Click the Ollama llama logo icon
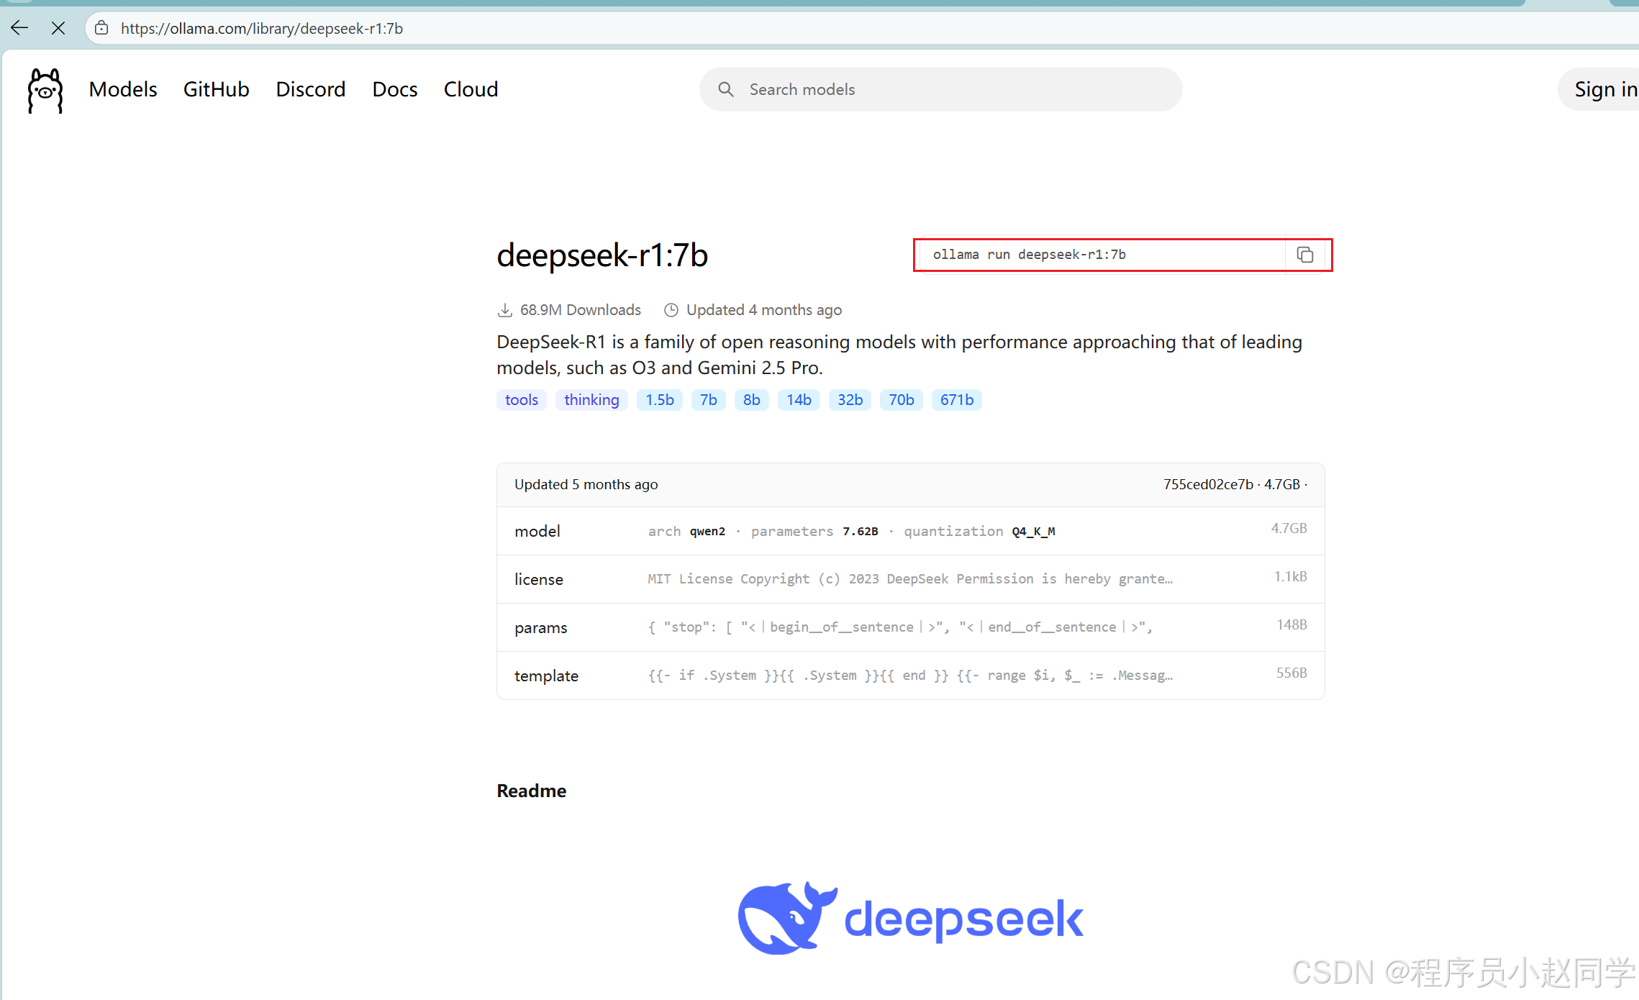 (45, 90)
